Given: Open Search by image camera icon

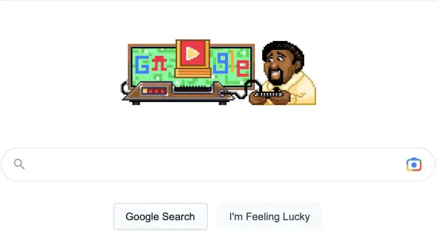Looking at the screenshot, I should pos(414,164).
